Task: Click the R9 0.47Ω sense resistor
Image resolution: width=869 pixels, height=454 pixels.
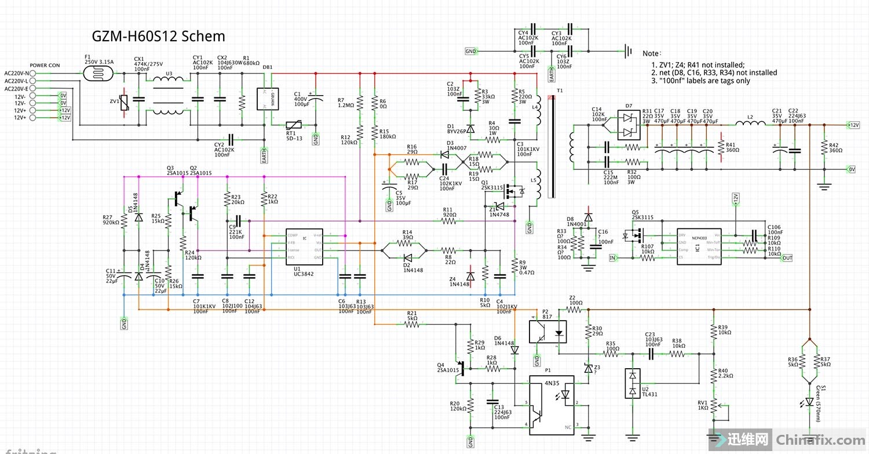Action: 514,265
